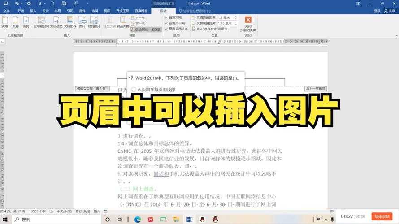
Task: Adjust header top distance spinner arrows
Action: (x=236, y=17)
